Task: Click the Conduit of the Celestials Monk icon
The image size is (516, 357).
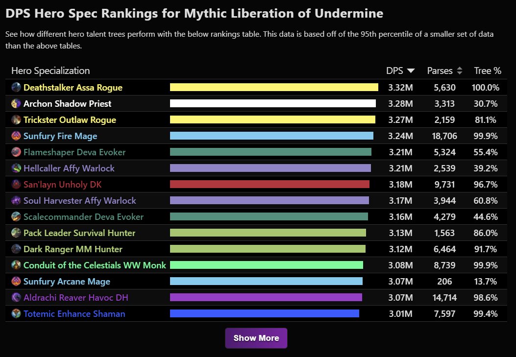Action: (x=14, y=265)
